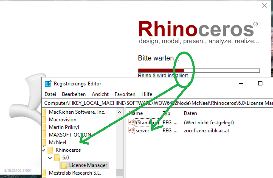The image size is (273, 178).
Task: Click the McNeel folder icon
Action: point(45,142)
